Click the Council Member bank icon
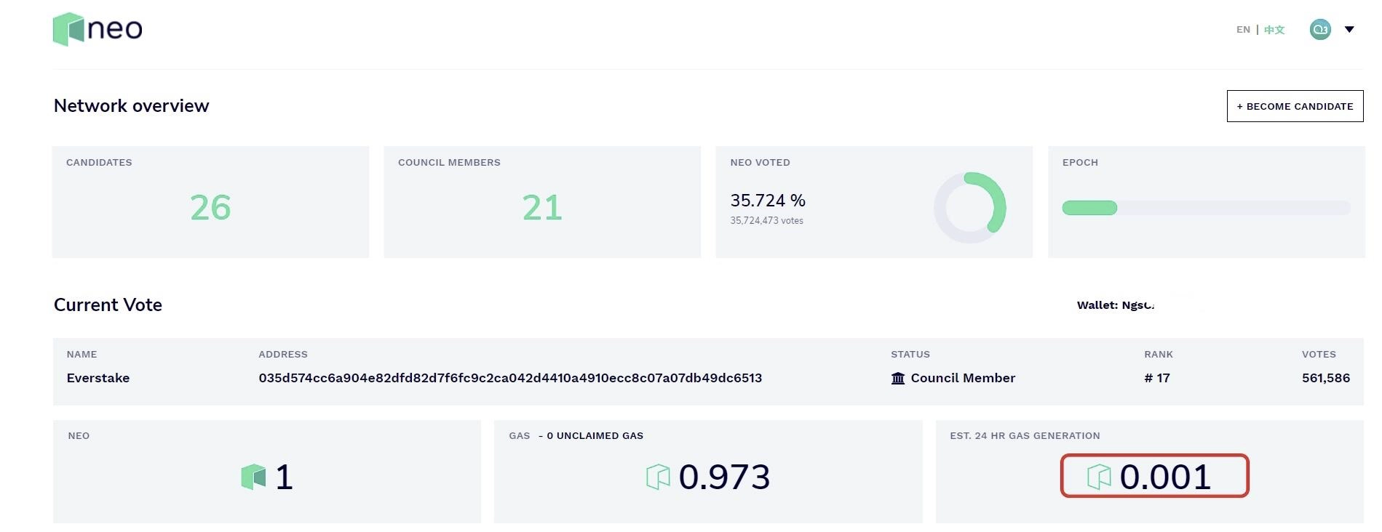1382x532 pixels. click(x=898, y=378)
